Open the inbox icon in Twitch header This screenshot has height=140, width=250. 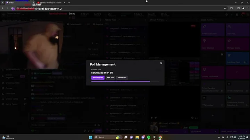237,15
